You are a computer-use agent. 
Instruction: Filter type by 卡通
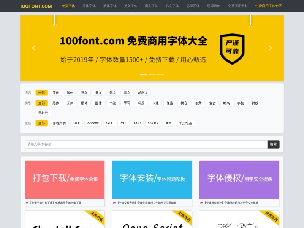(x=155, y=103)
